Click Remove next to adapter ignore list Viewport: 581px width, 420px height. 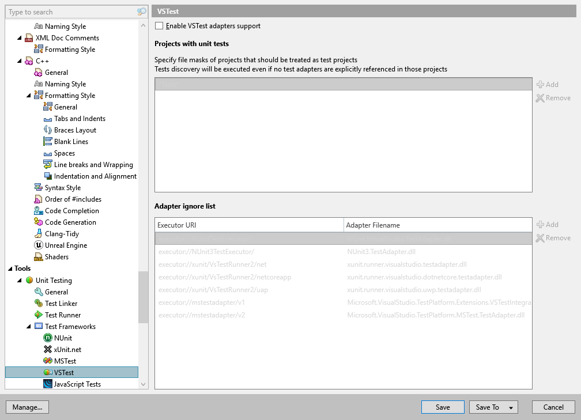click(553, 238)
